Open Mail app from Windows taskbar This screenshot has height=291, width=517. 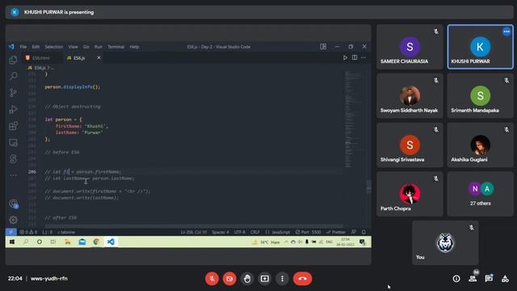coord(82,242)
